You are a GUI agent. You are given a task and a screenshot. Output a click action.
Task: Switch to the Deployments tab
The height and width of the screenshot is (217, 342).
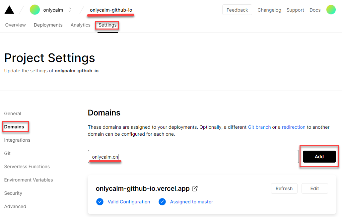point(48,25)
